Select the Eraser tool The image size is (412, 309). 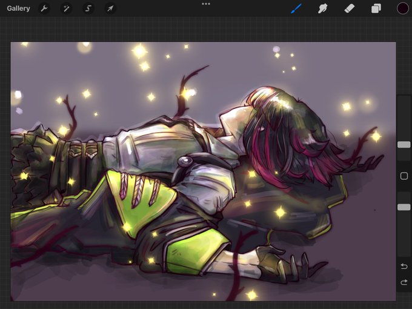point(350,8)
